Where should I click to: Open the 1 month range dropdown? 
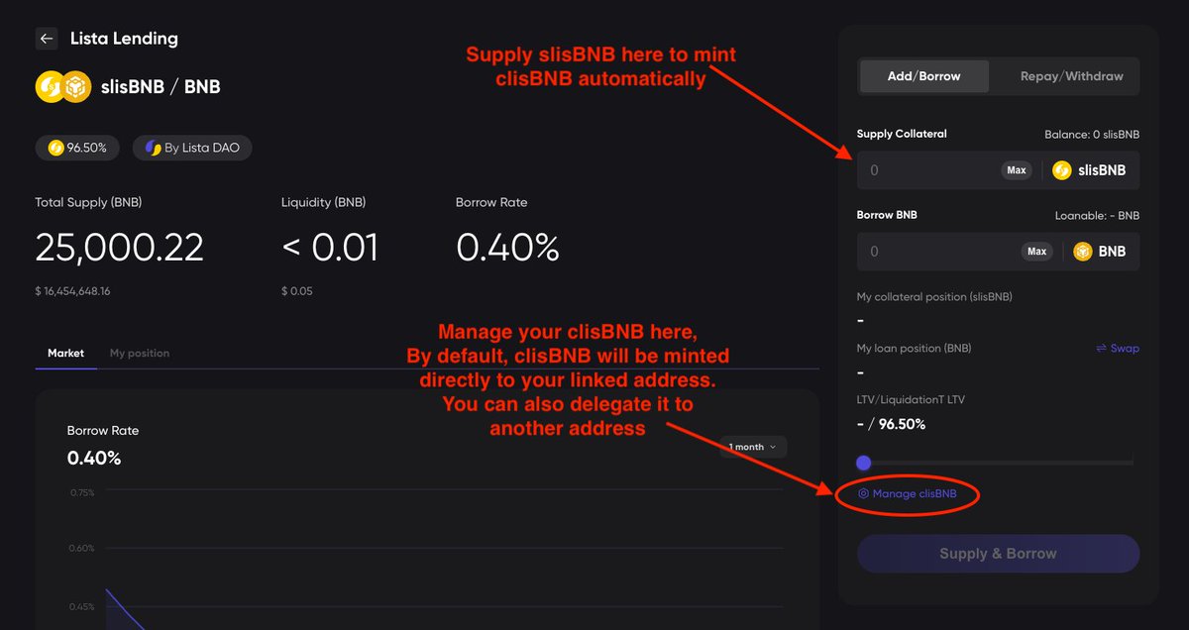click(x=753, y=447)
